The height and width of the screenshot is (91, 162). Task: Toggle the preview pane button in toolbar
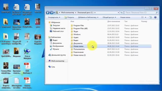tap(150, 17)
